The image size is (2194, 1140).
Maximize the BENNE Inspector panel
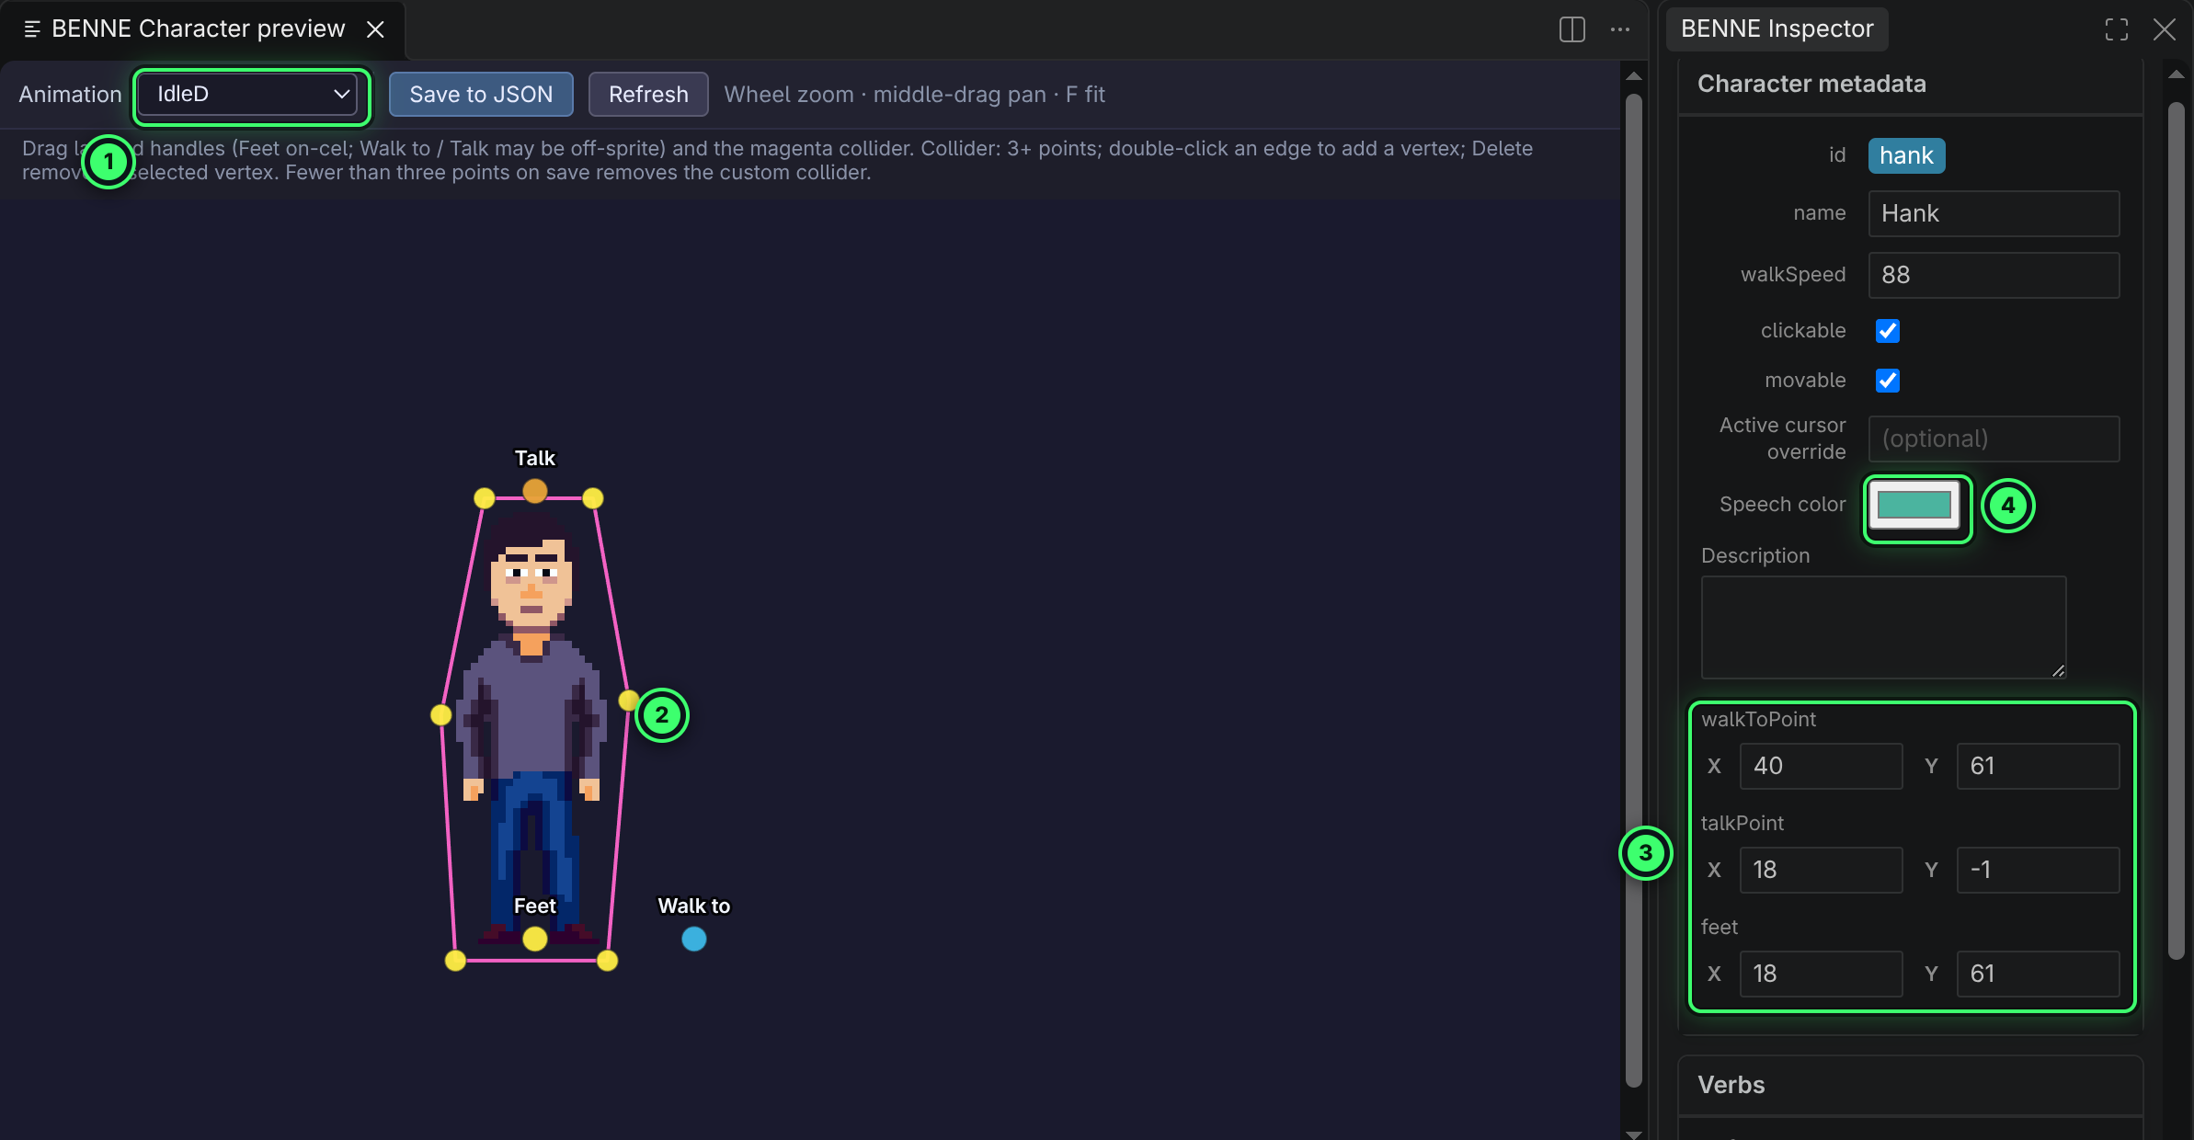click(2117, 29)
